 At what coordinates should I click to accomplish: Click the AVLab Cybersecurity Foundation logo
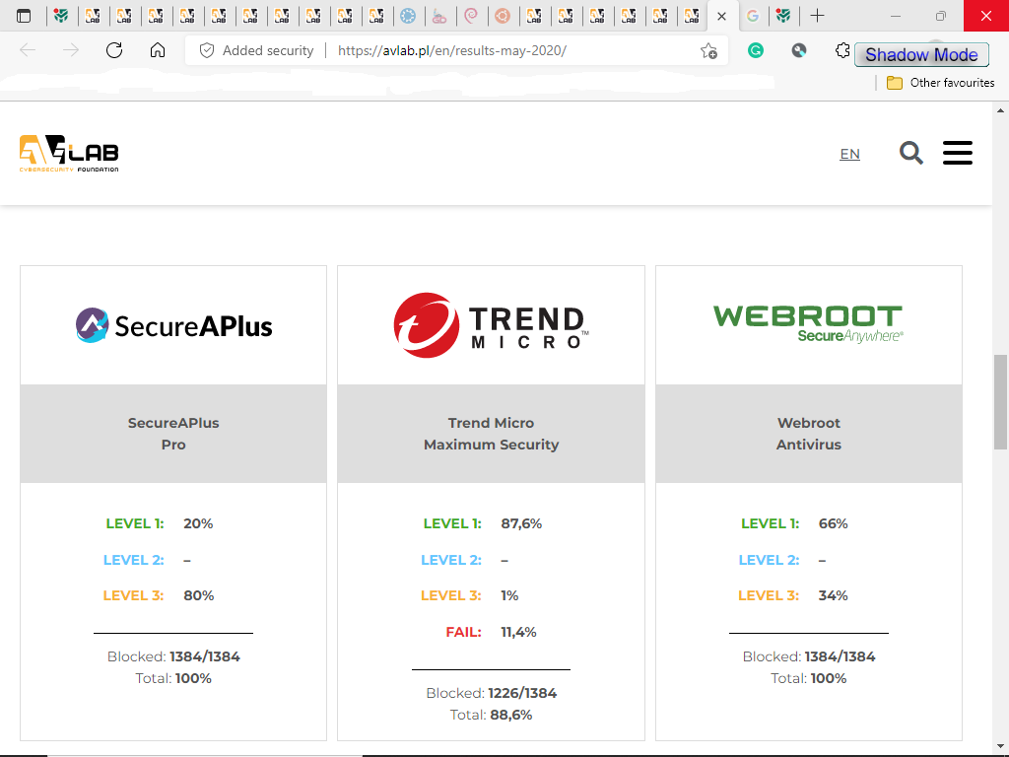pos(69,153)
